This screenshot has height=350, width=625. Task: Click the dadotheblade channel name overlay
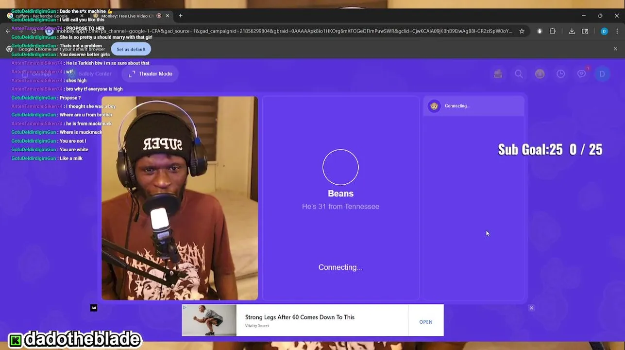coord(82,339)
